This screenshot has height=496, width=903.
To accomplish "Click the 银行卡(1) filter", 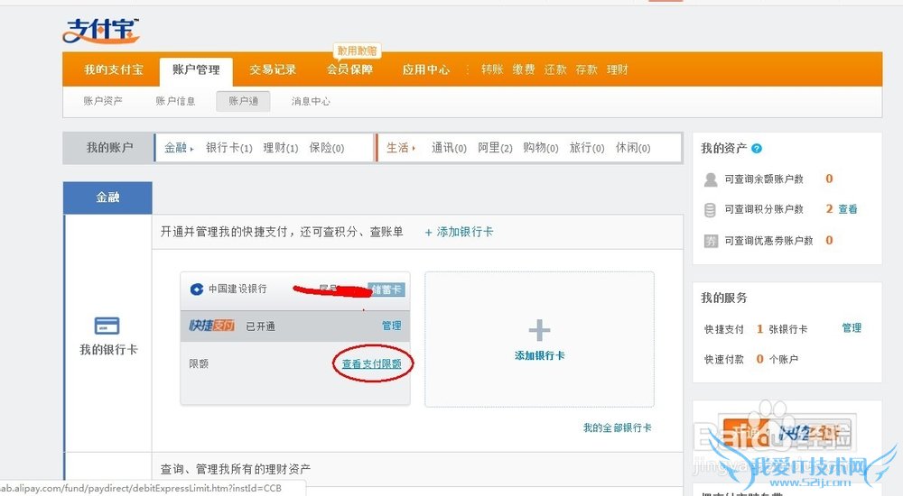I will click(x=229, y=148).
